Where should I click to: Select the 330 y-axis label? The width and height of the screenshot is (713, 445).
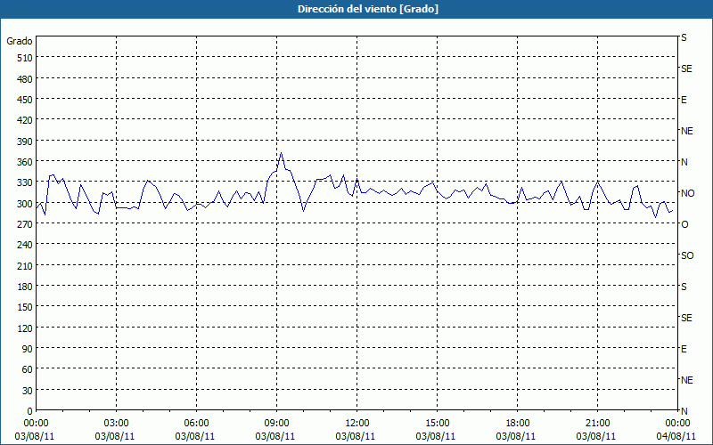(25, 182)
